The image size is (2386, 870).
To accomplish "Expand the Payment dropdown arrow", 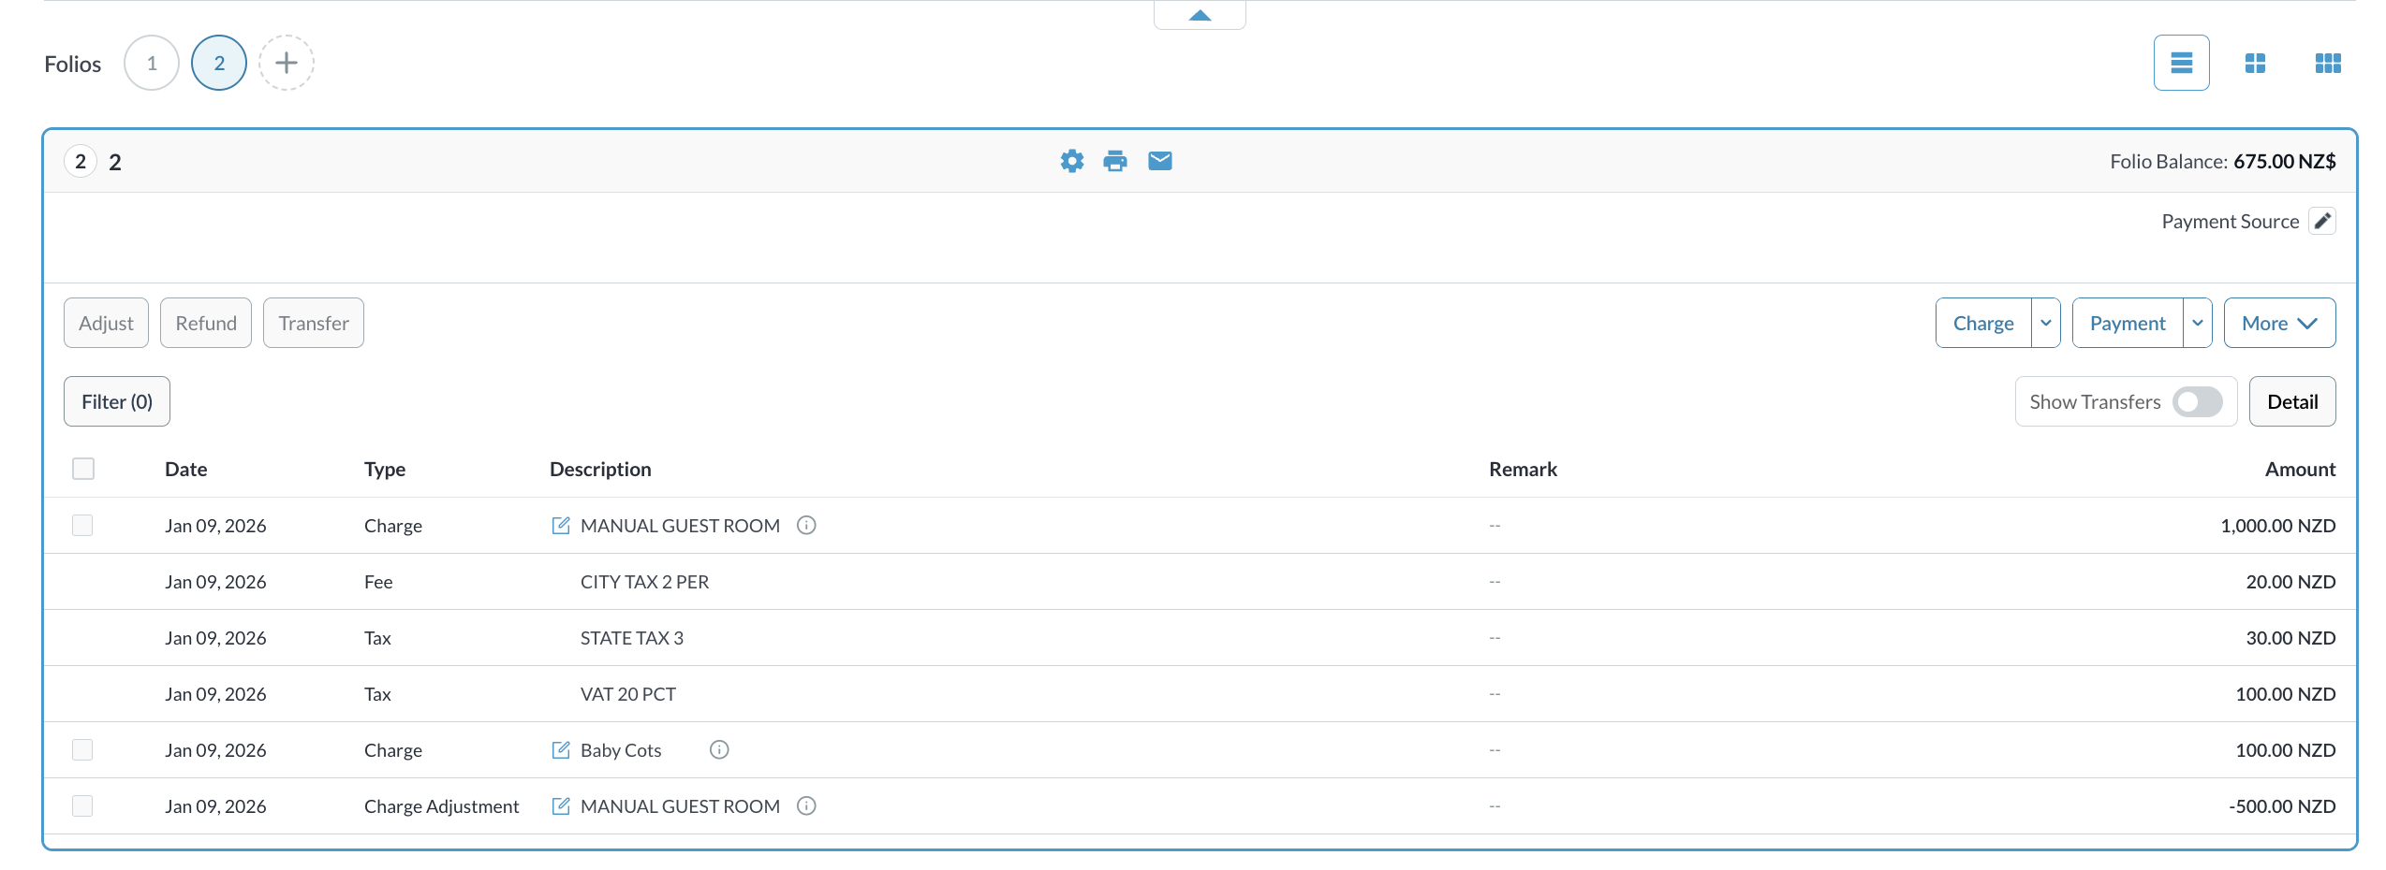I will [2197, 323].
